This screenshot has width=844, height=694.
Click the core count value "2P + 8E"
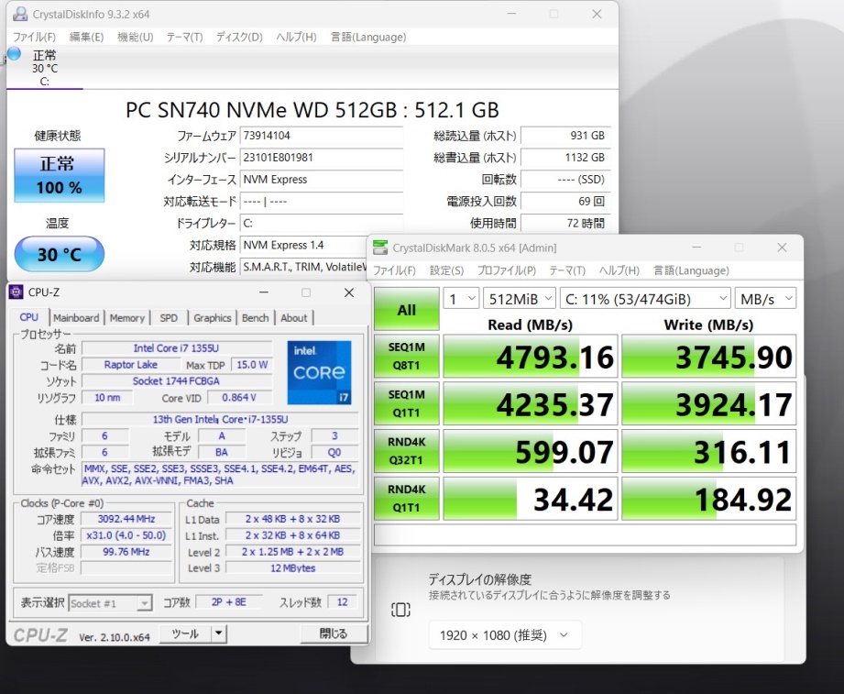click(x=229, y=602)
